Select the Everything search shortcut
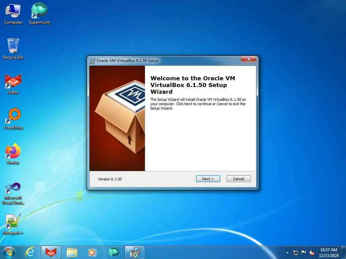The image size is (346, 259). [x=13, y=119]
